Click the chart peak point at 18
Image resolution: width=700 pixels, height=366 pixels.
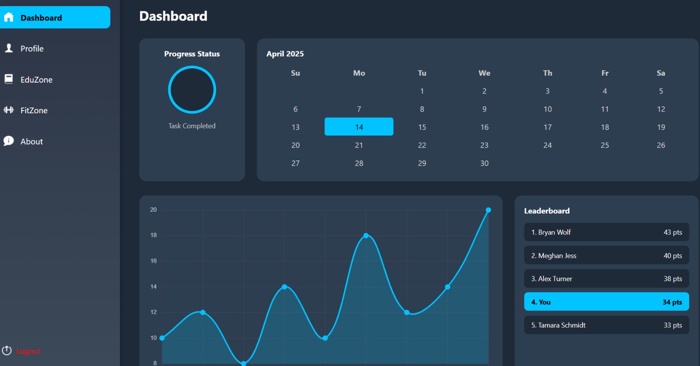pos(366,235)
